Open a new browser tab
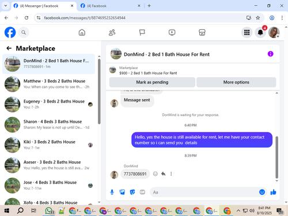 tap(149, 6)
